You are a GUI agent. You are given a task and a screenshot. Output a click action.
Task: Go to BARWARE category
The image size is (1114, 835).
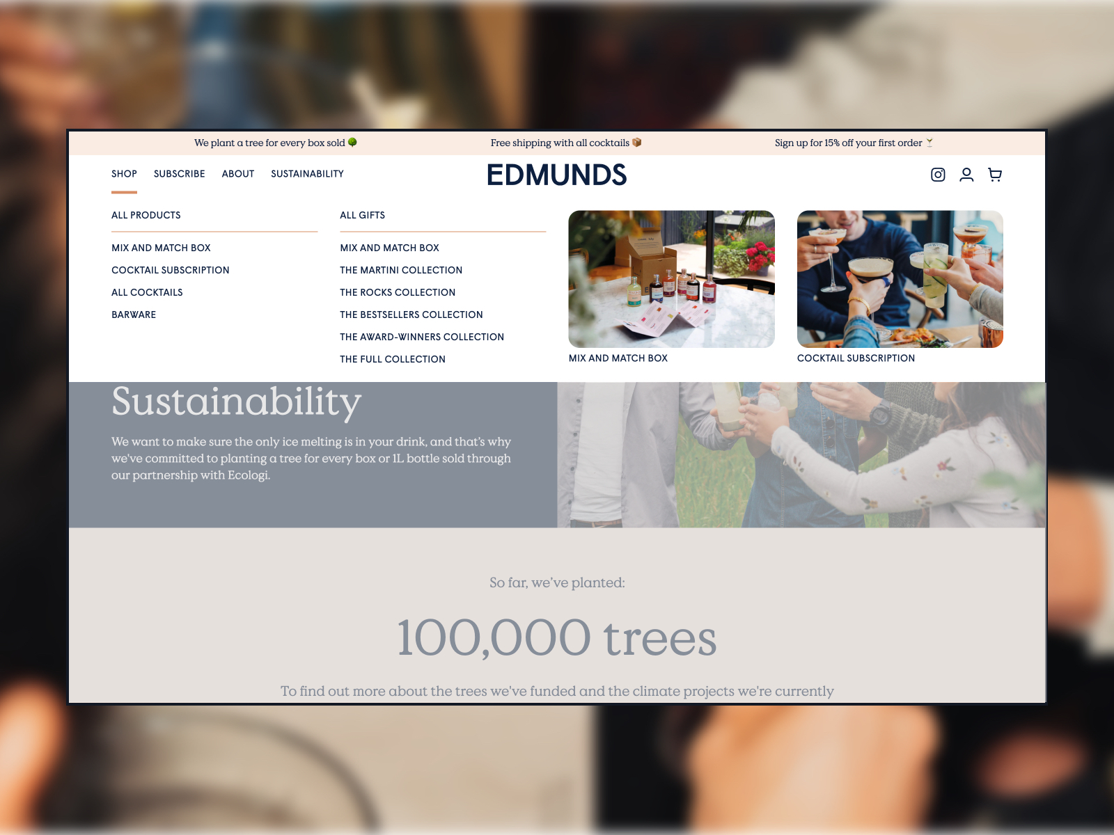click(134, 315)
